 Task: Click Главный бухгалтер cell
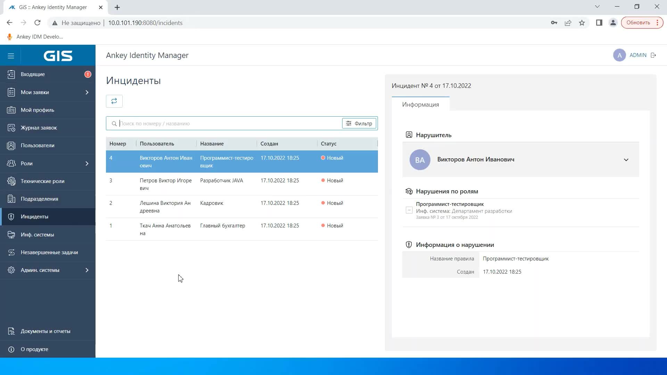pos(223,226)
